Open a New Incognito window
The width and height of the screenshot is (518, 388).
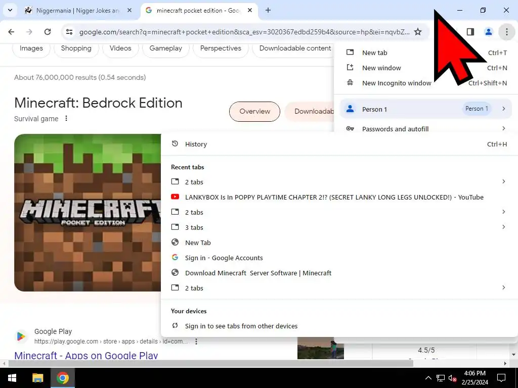coord(426,83)
